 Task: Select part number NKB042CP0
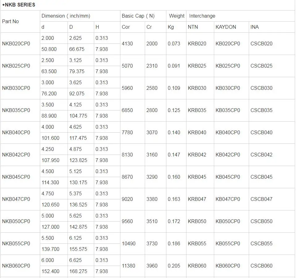click(x=16, y=155)
